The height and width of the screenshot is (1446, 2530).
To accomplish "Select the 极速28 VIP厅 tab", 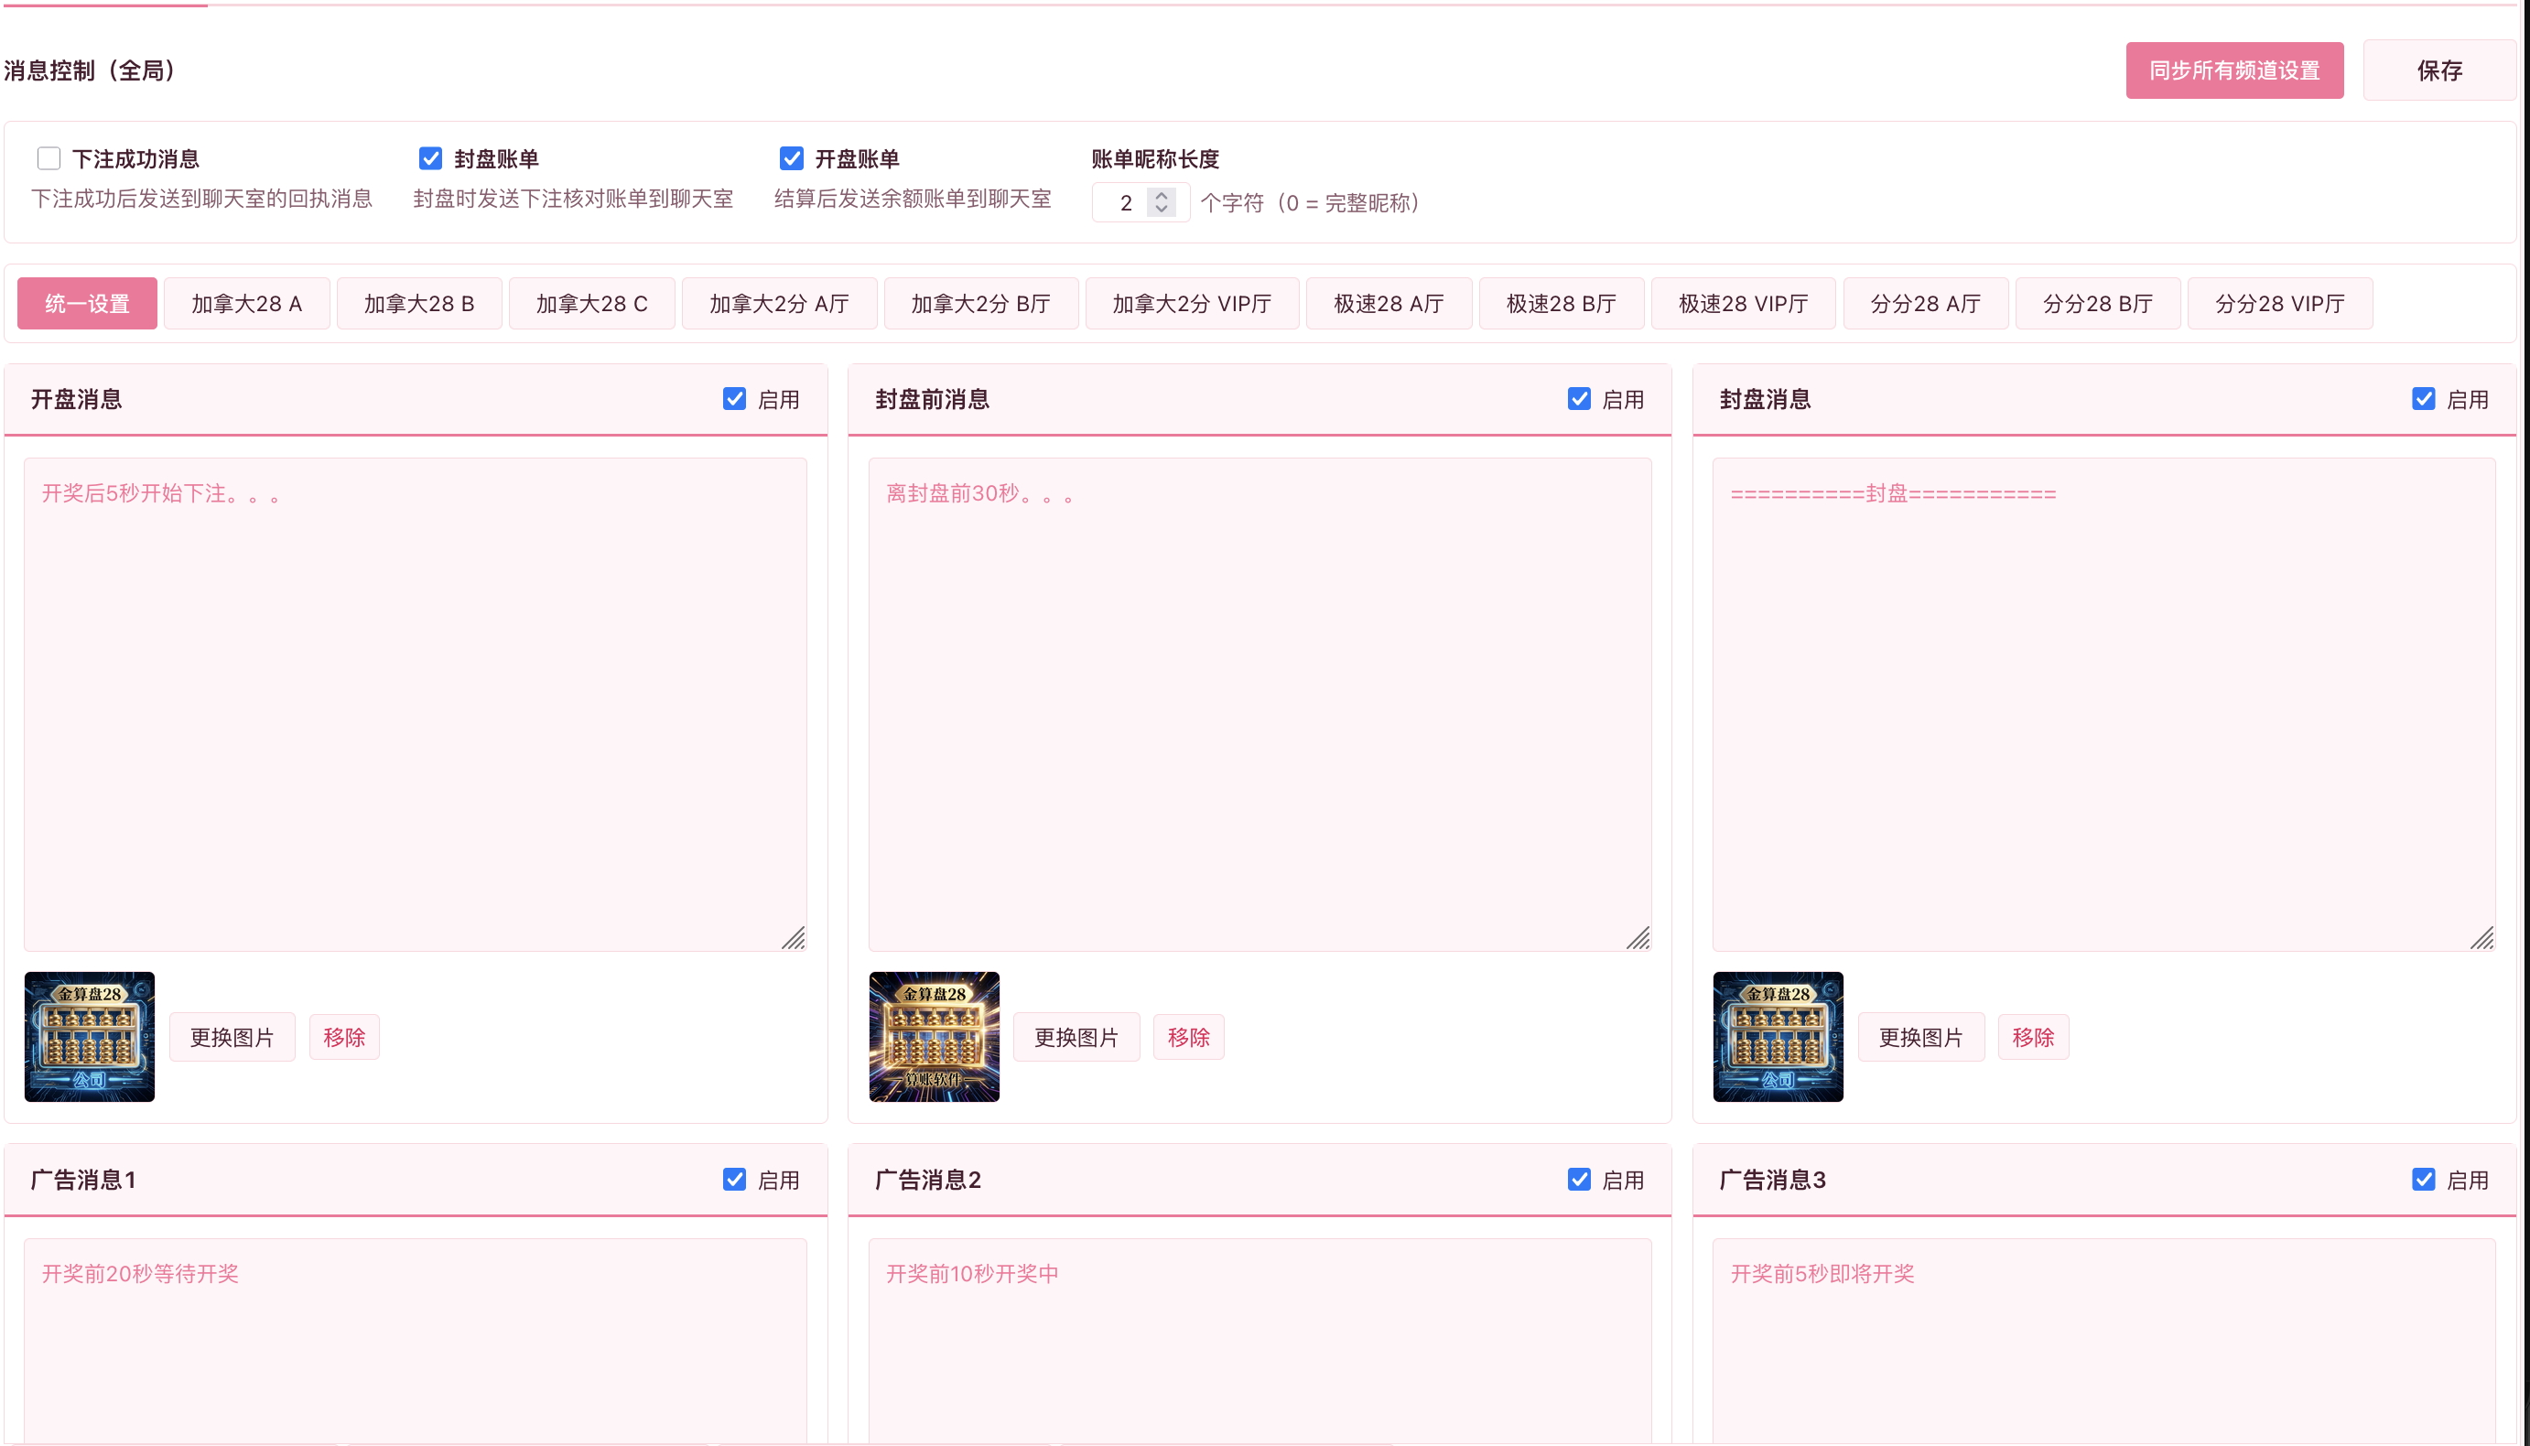I will tap(1744, 304).
